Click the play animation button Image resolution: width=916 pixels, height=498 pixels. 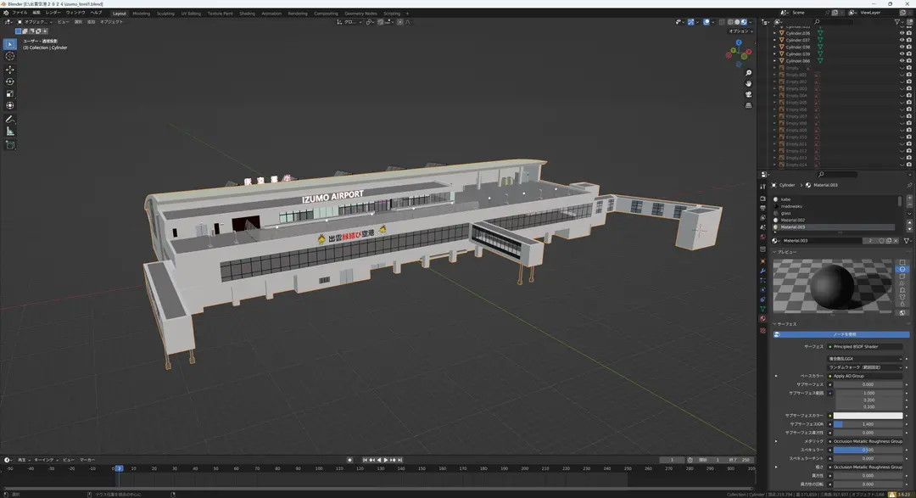tap(386, 460)
